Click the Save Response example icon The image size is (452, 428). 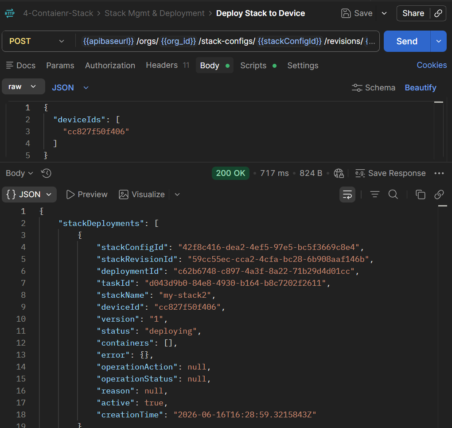[x=360, y=173]
